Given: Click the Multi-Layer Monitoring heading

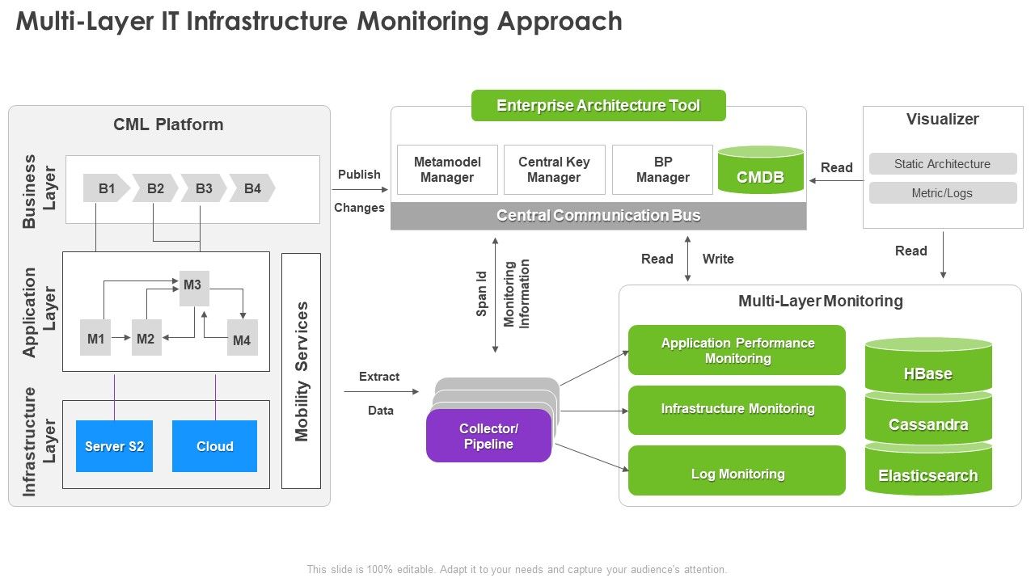Looking at the screenshot, I should pos(821,302).
